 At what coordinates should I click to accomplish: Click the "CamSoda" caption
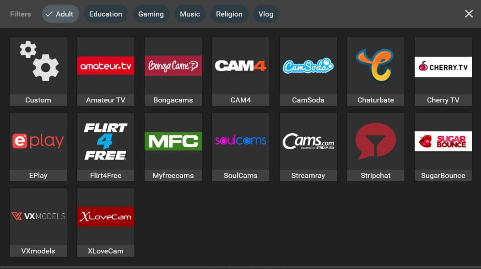point(308,100)
